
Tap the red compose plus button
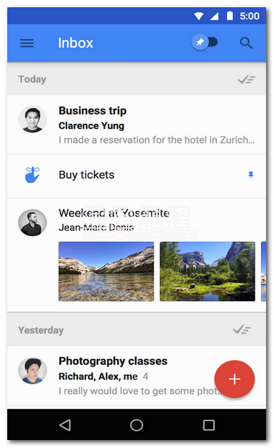coord(234,379)
